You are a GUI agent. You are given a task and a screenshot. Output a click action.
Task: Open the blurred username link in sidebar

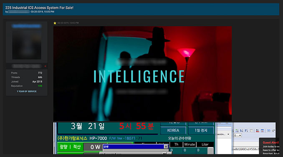tap(27, 26)
